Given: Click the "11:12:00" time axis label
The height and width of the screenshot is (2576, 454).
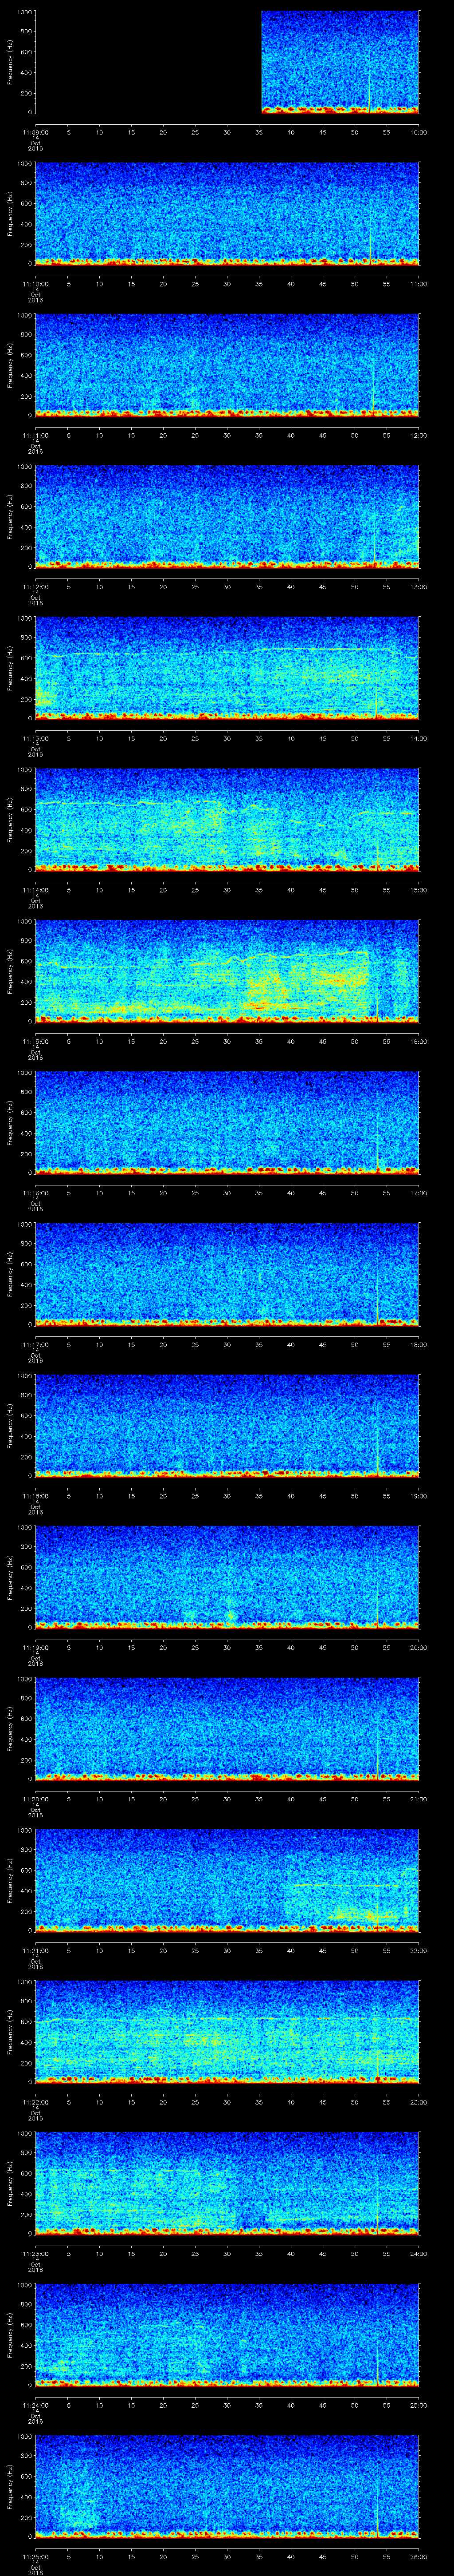Looking at the screenshot, I should (35, 587).
